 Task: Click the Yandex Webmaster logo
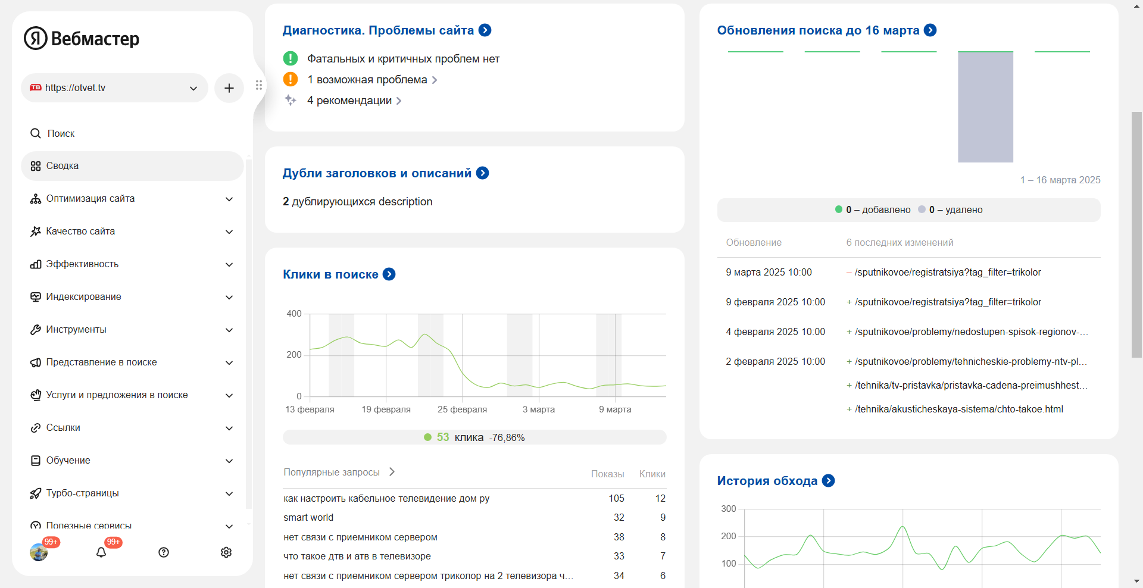coord(82,39)
